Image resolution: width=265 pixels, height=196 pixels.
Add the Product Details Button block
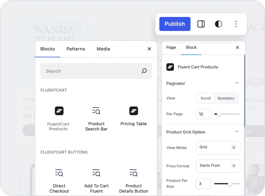134,180
